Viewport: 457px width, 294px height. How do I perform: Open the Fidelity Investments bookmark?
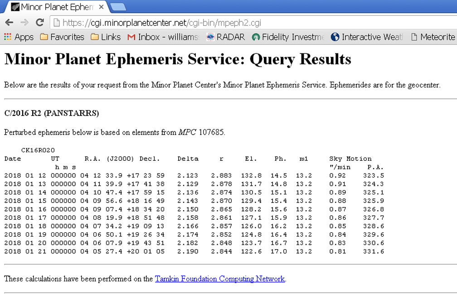[x=288, y=37]
